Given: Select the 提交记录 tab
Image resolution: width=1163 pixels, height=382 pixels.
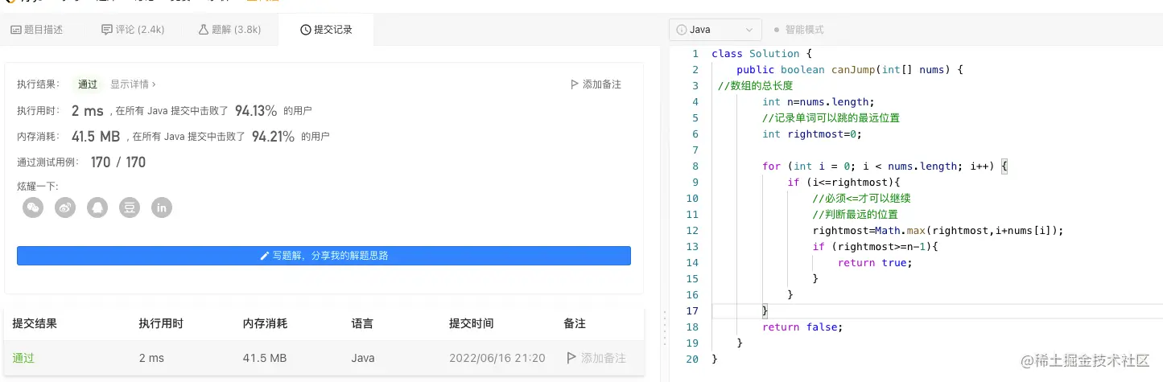Looking at the screenshot, I should (326, 30).
